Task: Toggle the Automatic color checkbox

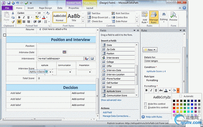Action: coord(181,96)
